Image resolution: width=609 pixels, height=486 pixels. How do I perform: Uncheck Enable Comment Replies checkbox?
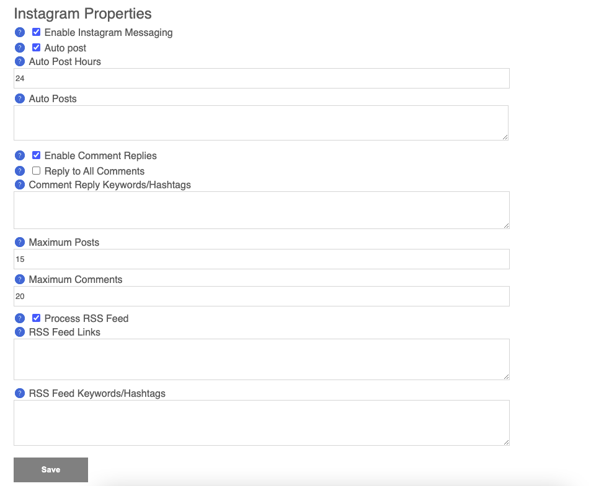[36, 155]
